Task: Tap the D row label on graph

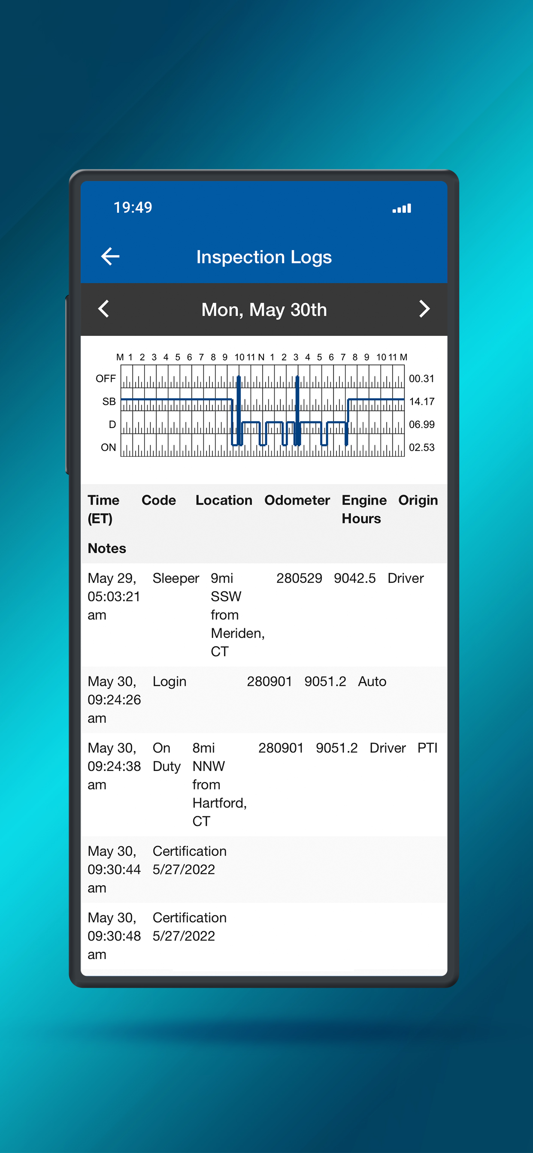Action: (x=112, y=424)
